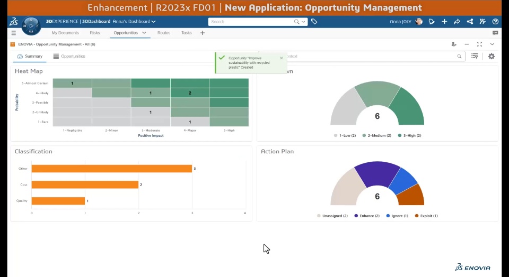Click the content tools icon near help

pyautogui.click(x=482, y=22)
